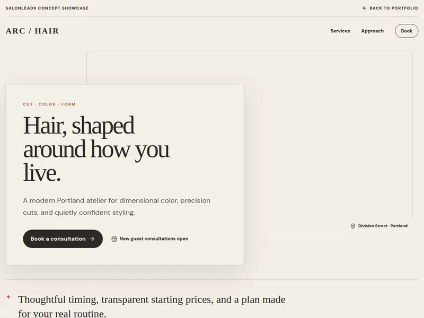The height and width of the screenshot is (318, 424).
Task: Click the Hair, shaped around how you live heading
Action: pyautogui.click(x=96, y=149)
